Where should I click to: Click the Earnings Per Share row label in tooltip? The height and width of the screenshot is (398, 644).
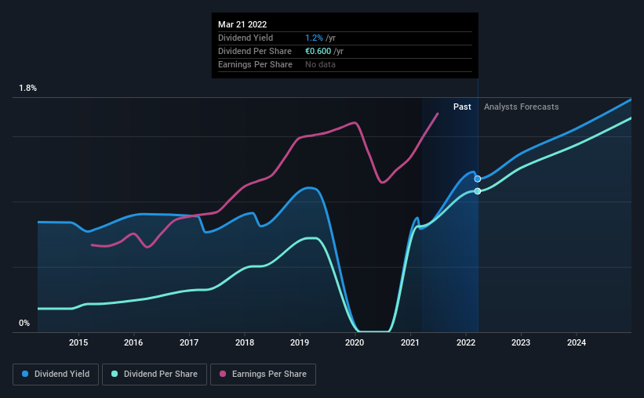point(255,64)
